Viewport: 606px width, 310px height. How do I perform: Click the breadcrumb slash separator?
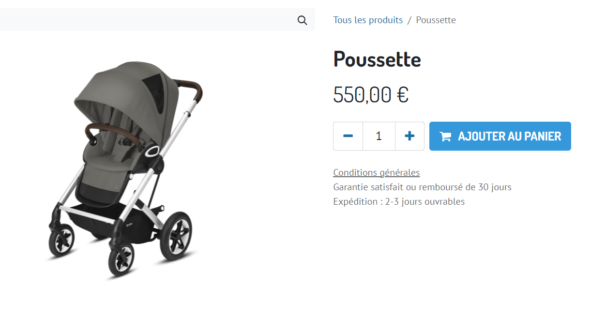(409, 20)
